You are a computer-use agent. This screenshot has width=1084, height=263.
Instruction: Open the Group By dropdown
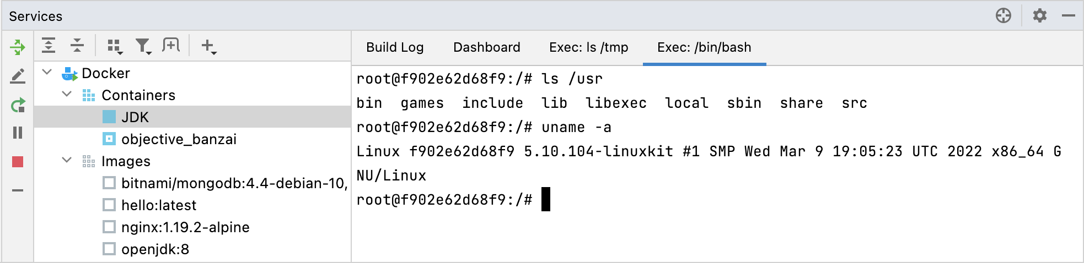point(115,46)
